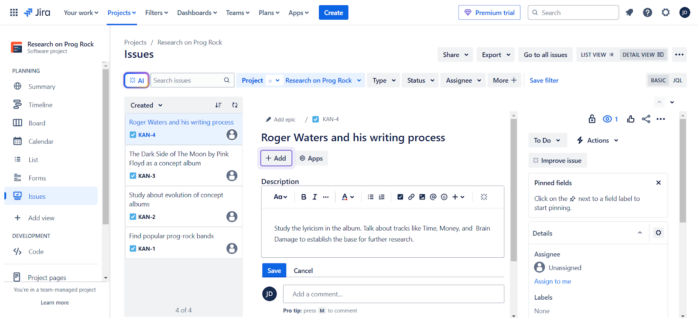
Task: Switch to Detail view
Action: [x=643, y=55]
